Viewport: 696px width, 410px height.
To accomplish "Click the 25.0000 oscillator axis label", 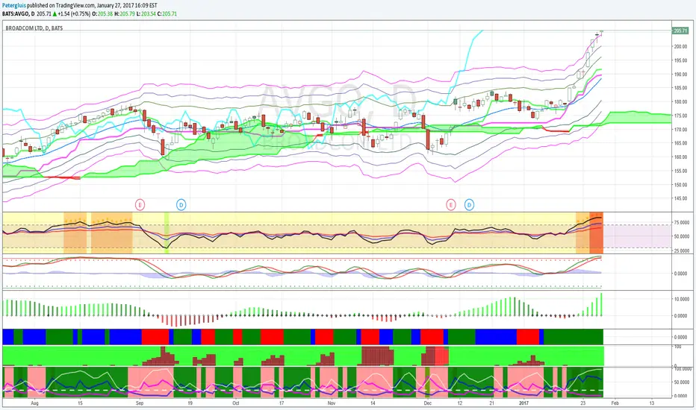I will click(x=681, y=251).
